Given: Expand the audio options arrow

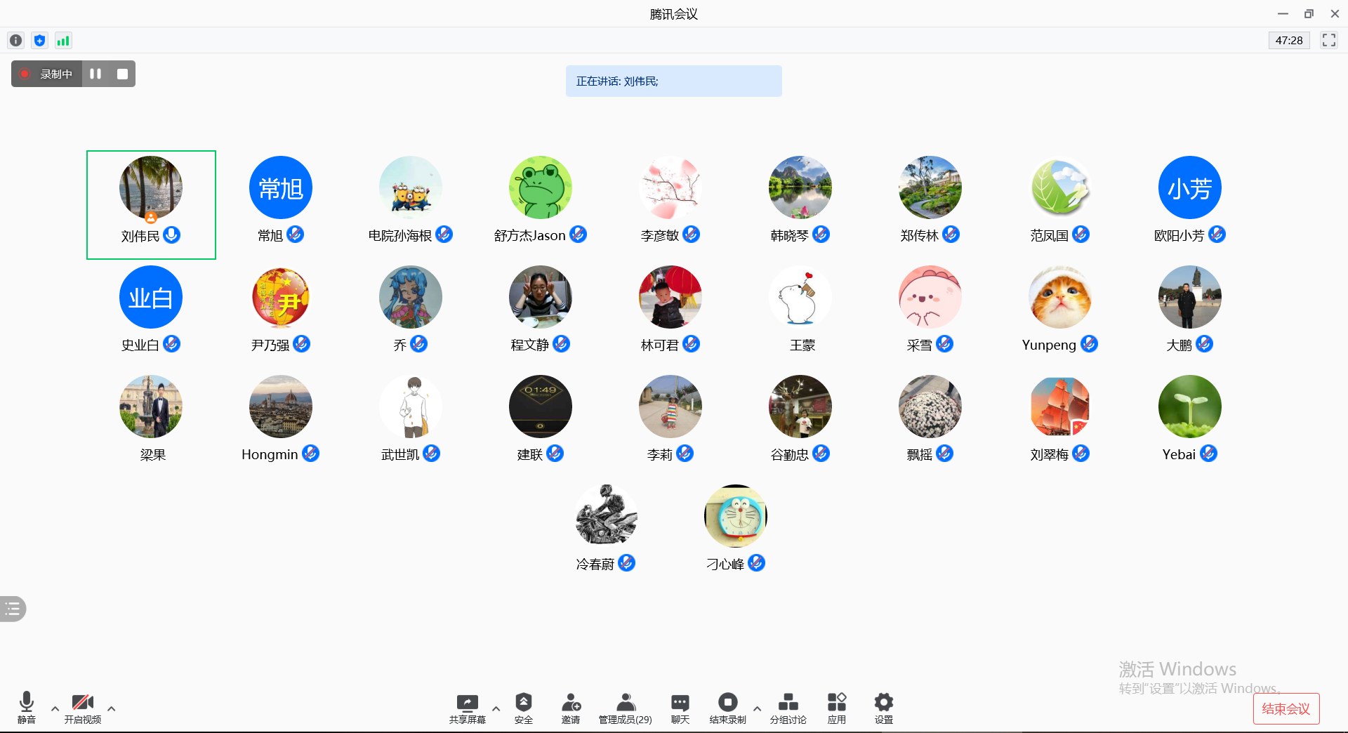Looking at the screenshot, I should tap(55, 708).
